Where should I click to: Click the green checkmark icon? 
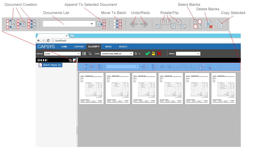(x=147, y=54)
